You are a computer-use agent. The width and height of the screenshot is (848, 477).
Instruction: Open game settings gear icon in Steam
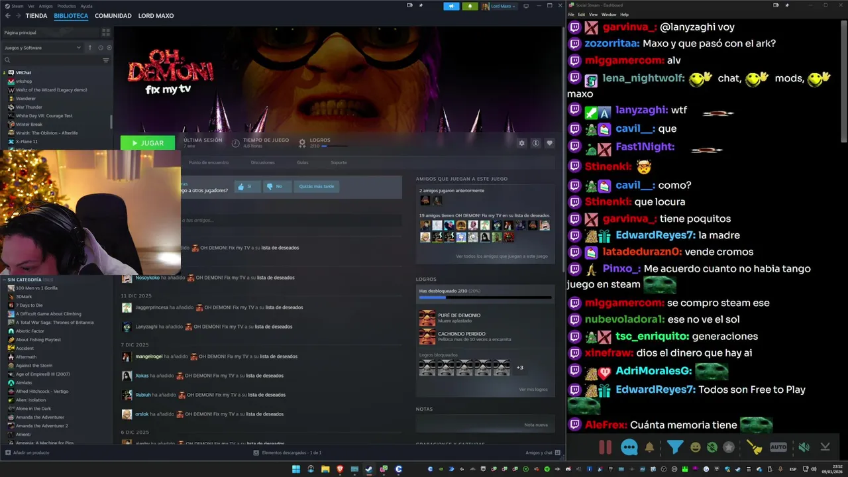(x=522, y=143)
